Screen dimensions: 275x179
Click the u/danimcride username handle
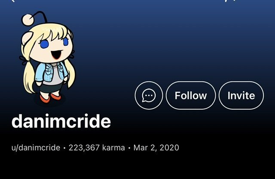click(36, 148)
